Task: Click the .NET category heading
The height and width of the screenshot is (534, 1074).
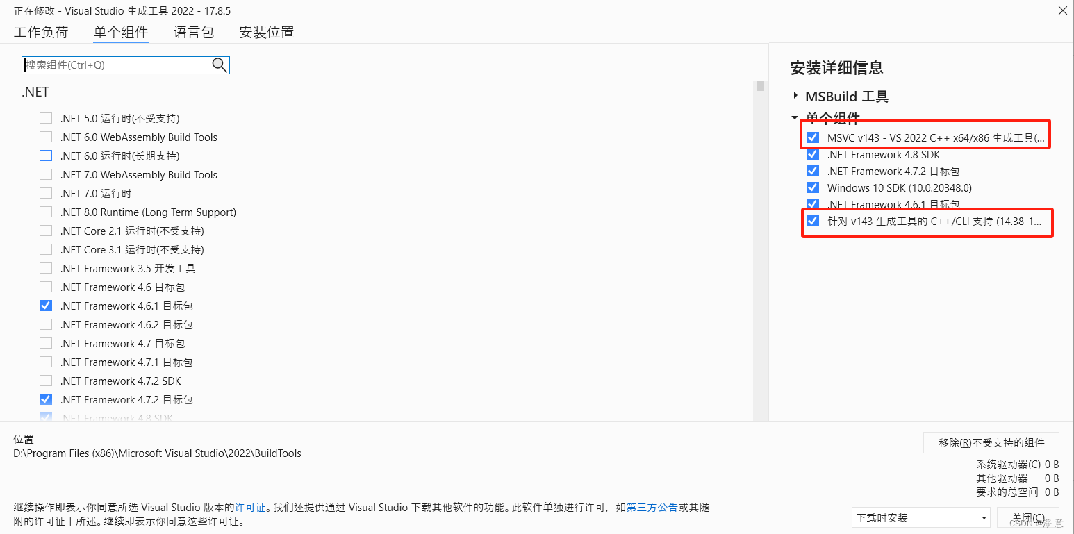Action: (x=35, y=92)
